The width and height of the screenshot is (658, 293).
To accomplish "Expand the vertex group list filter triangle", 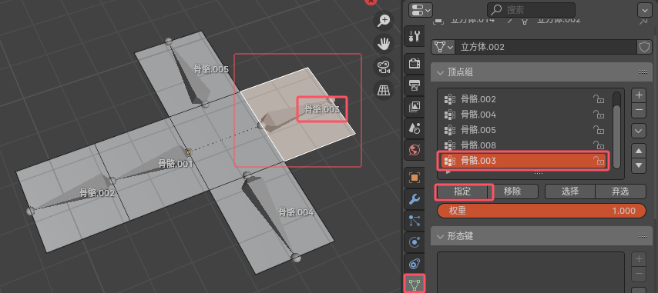I will 448,171.
